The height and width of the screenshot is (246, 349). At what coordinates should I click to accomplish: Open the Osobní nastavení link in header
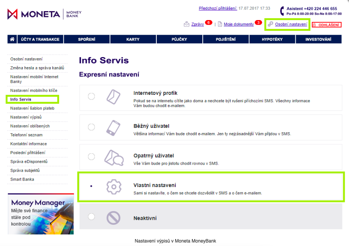291,24
